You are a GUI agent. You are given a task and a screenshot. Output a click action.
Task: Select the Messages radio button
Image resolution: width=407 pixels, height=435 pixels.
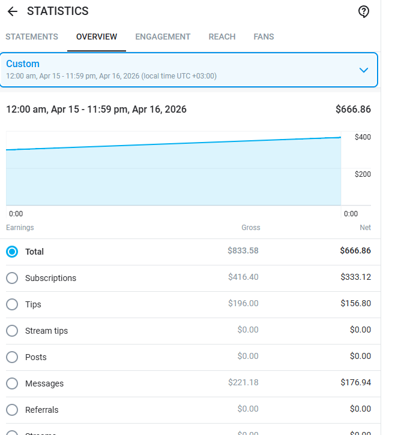click(12, 383)
